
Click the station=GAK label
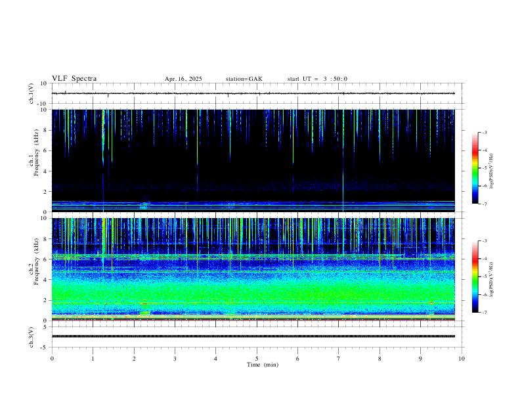244,79
